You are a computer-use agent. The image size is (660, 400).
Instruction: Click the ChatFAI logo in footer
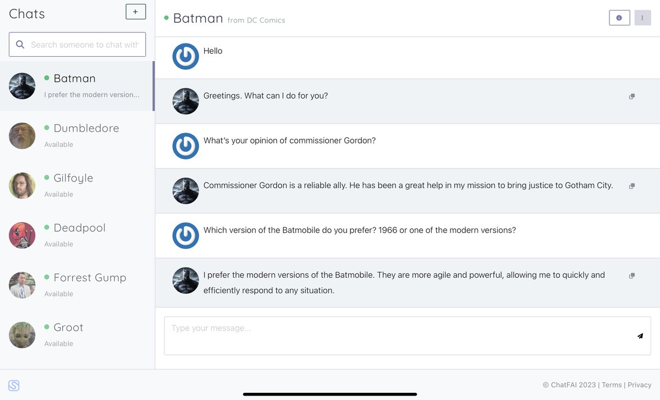pos(14,385)
